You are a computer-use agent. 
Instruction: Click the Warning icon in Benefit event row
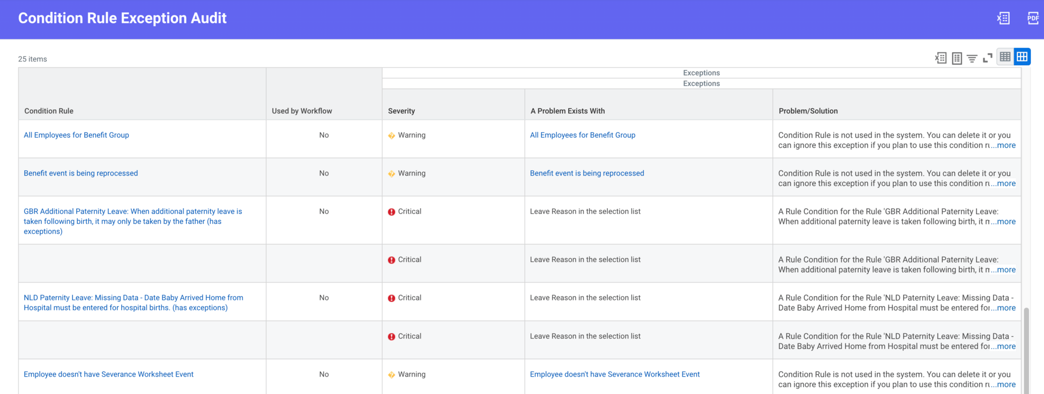pyautogui.click(x=391, y=174)
